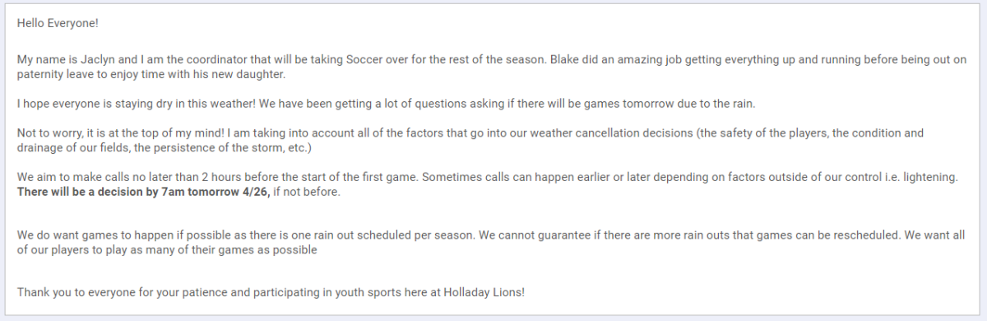The image size is (987, 321).
Task: Click '2 hours before the start' phrase
Action: pyautogui.click(x=257, y=178)
